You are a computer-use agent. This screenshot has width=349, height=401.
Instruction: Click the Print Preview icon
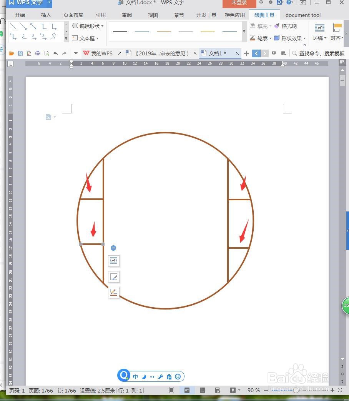47,53
